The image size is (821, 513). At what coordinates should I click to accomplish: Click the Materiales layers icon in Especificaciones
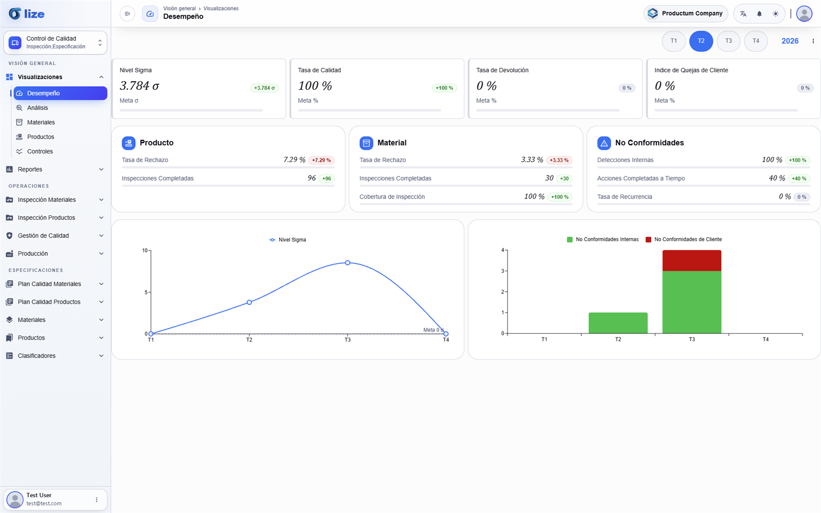point(9,320)
